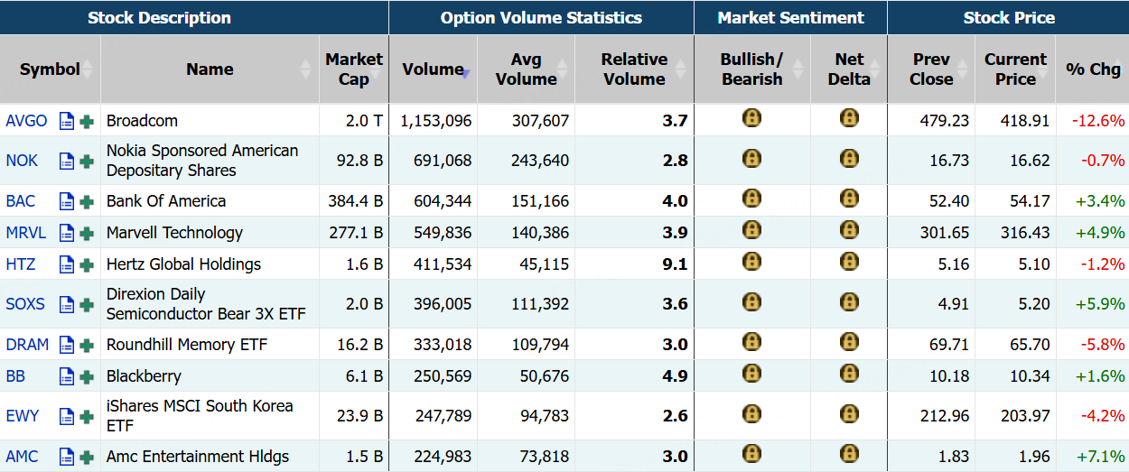Click the lock icon in Broadcom's Bullish/Bearish cell
Screen dimensions: 1129x472
tap(751, 116)
